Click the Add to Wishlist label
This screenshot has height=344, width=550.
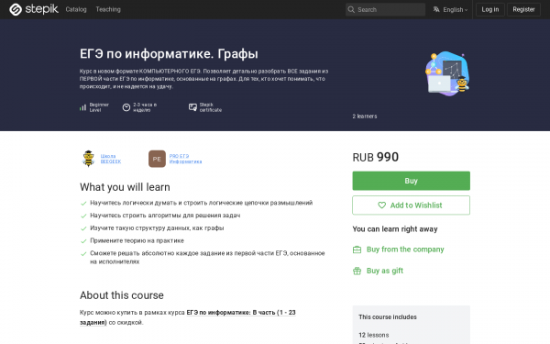pos(416,205)
